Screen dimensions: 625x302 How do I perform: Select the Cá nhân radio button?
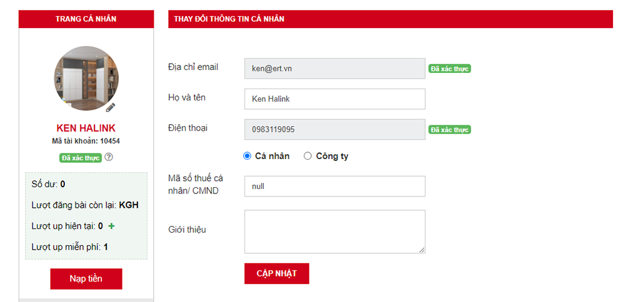(247, 156)
